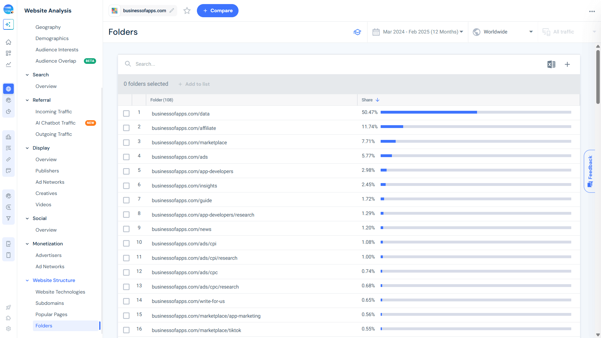The image size is (601, 338).
Task: Open the puzzle piece extensions icon
Action: tap(8, 318)
